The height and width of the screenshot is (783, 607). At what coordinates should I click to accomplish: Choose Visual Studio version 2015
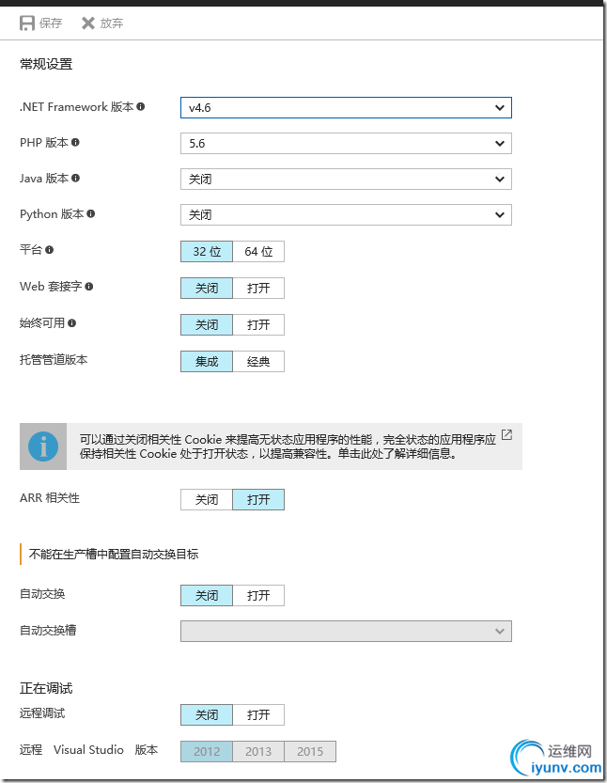[310, 752]
